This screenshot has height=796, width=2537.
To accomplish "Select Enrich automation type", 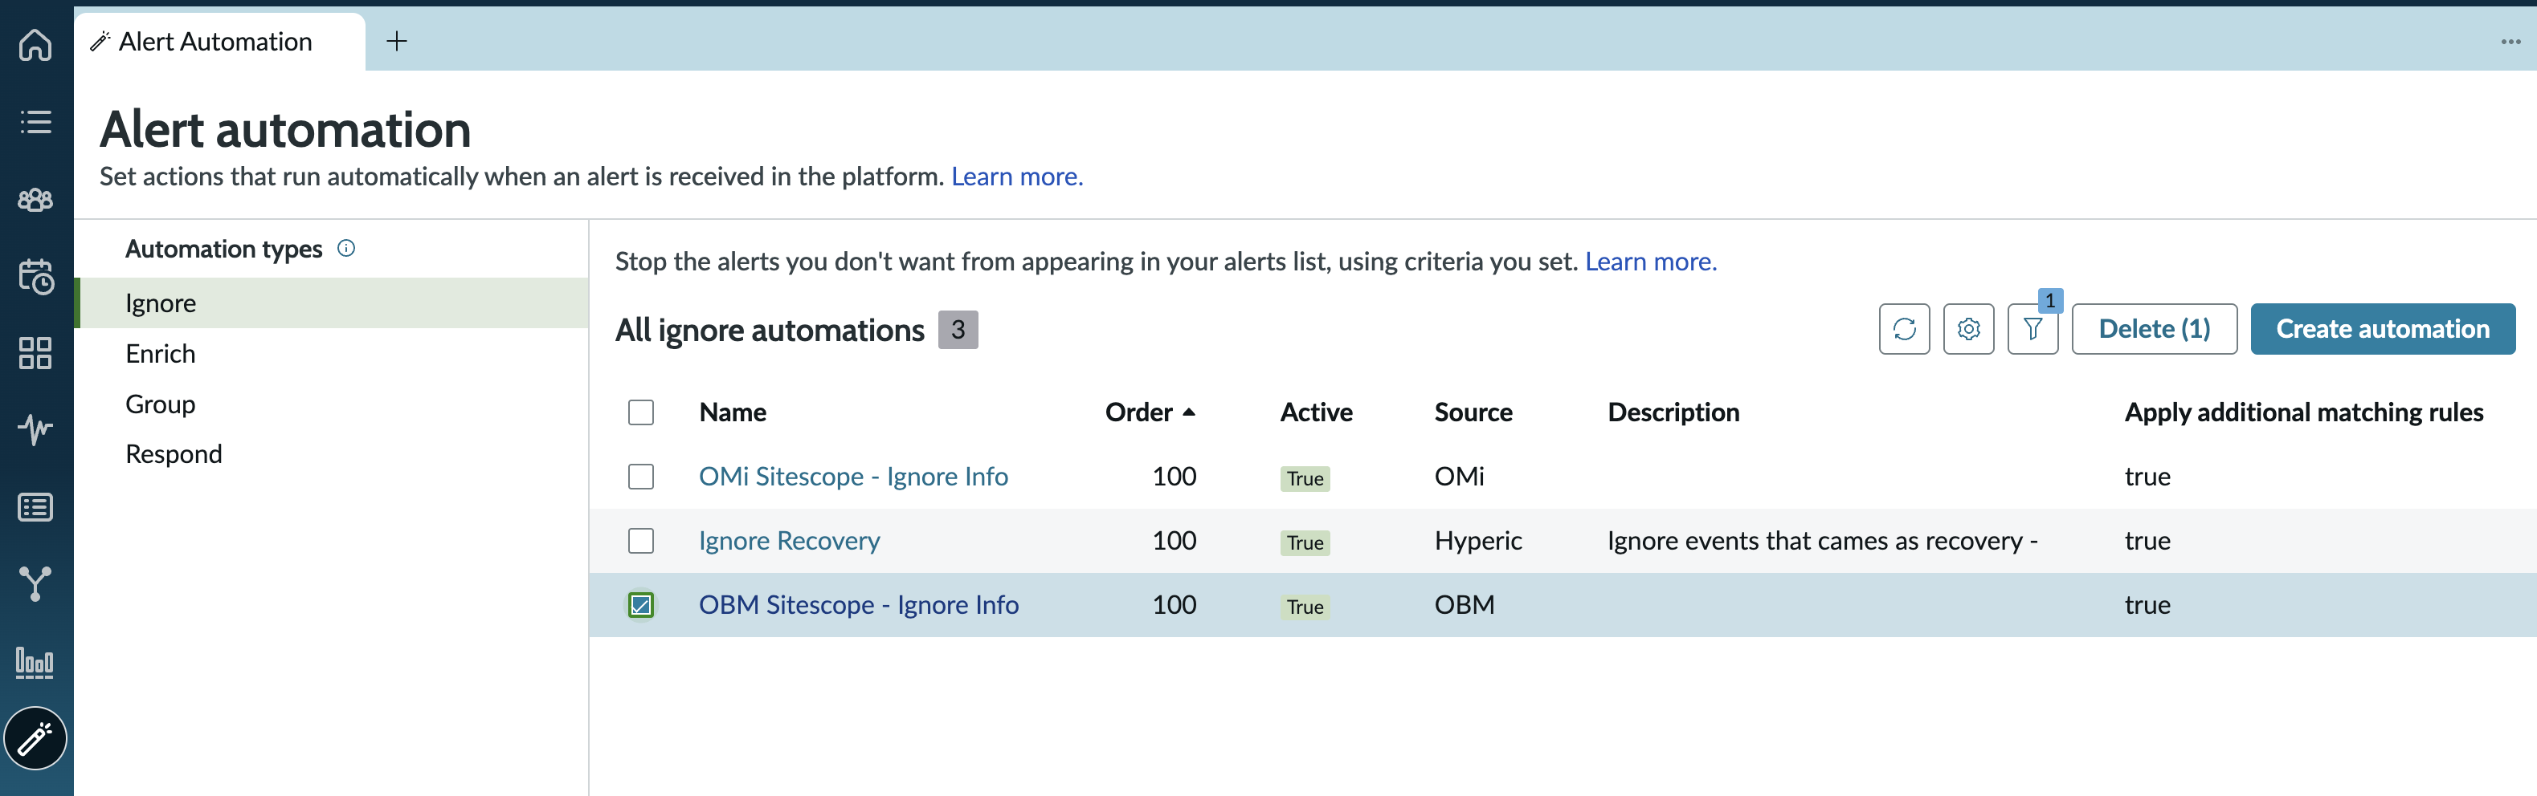I will [333, 353].
